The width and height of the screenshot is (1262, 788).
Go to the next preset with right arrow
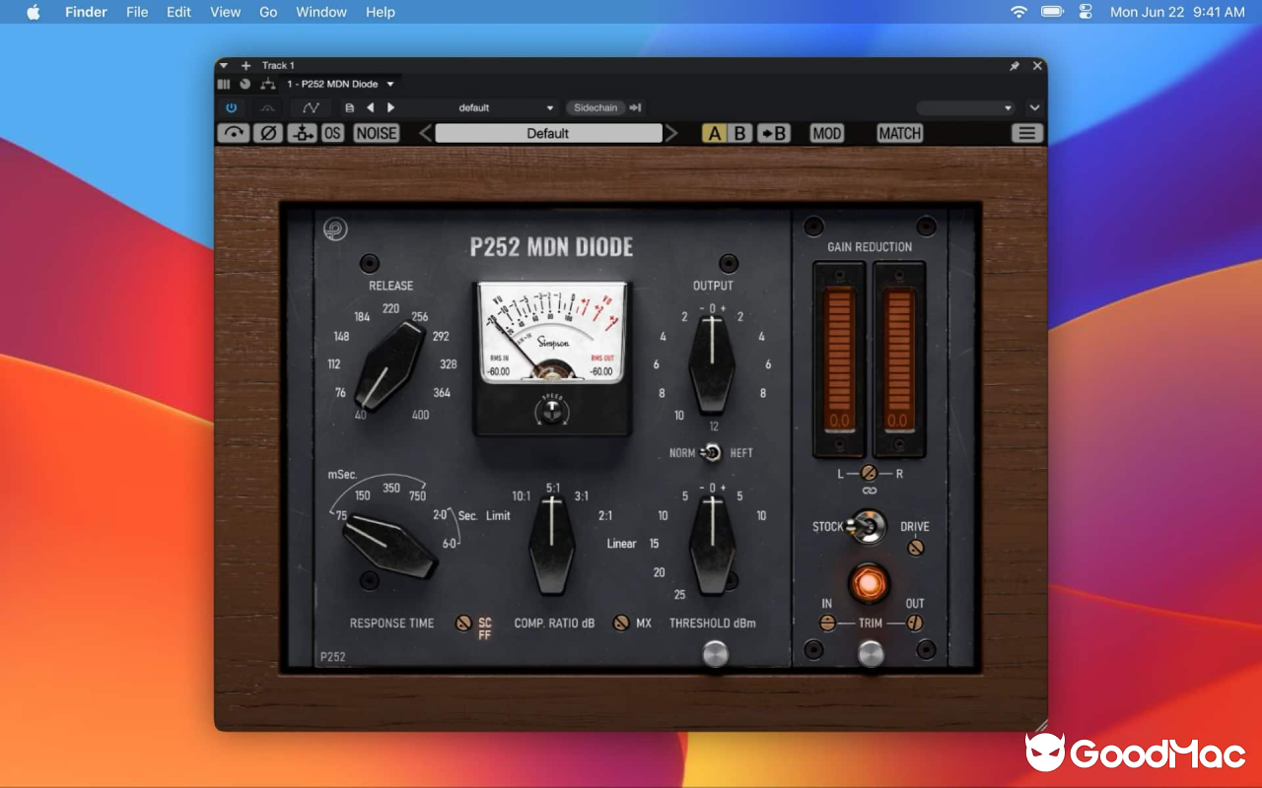(671, 133)
